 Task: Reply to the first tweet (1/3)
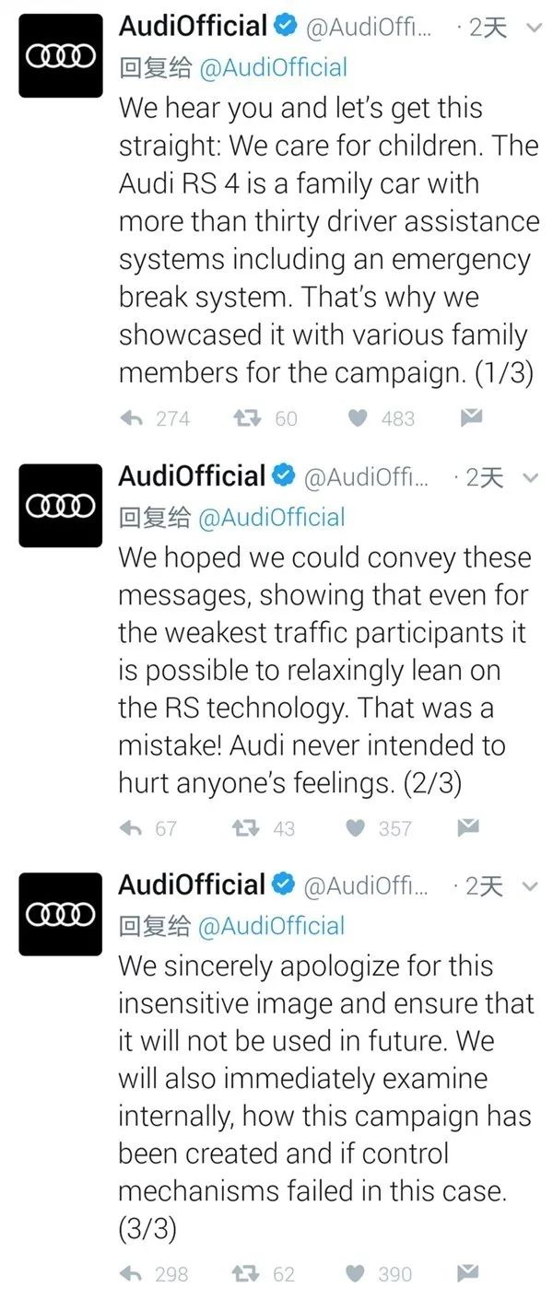click(x=133, y=418)
